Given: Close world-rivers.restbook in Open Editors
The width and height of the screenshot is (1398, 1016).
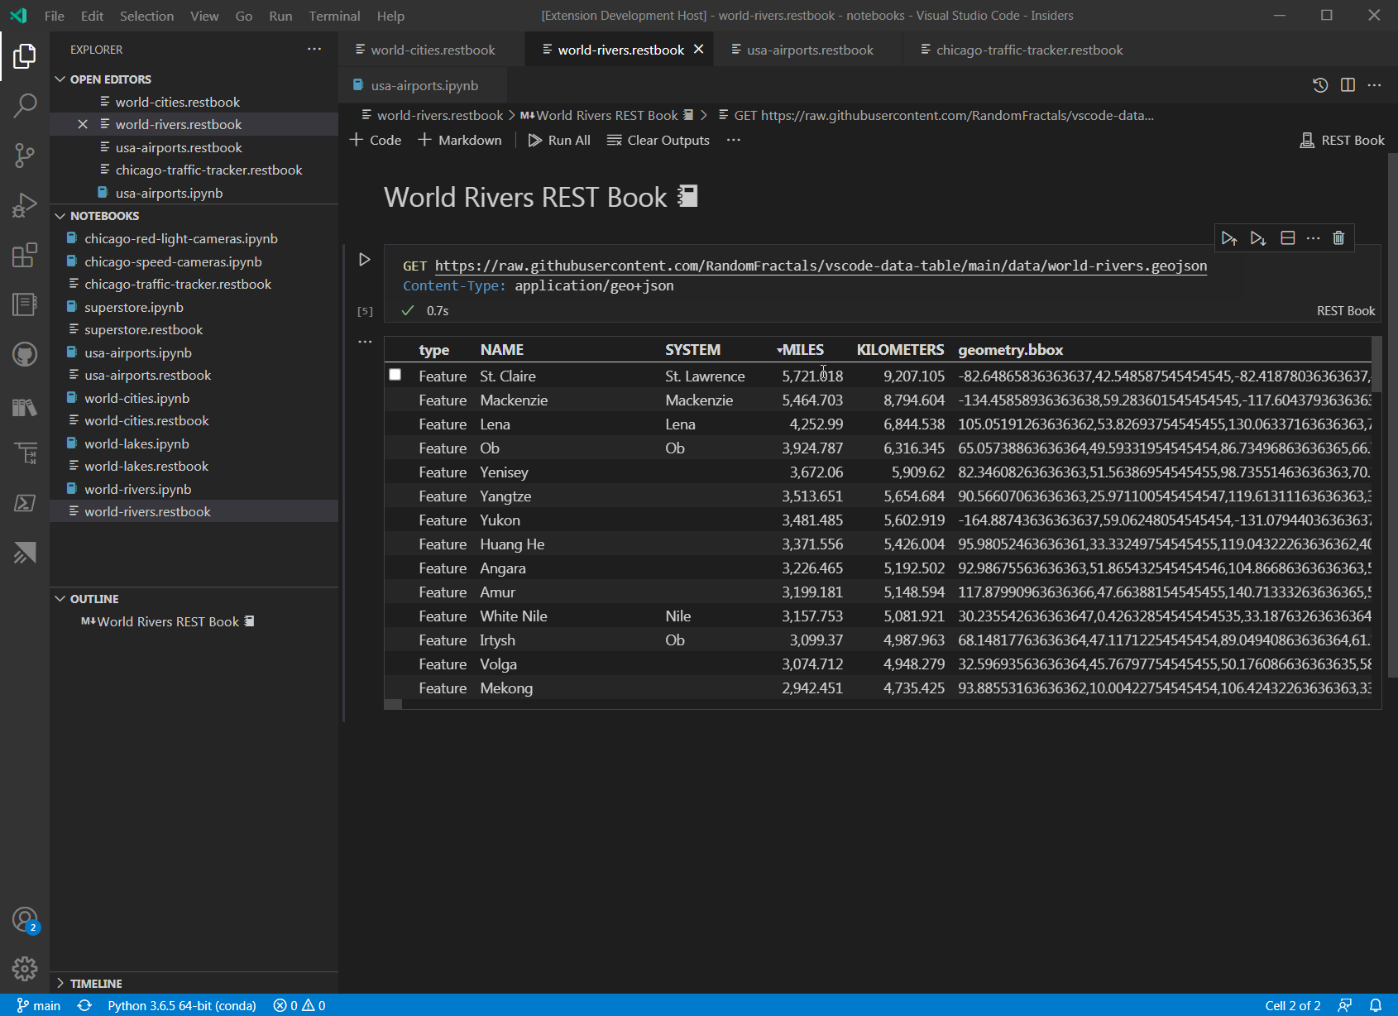Looking at the screenshot, I should click(83, 124).
